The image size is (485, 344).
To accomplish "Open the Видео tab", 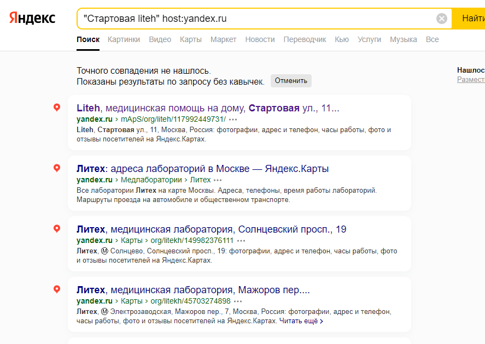I will 160,39.
